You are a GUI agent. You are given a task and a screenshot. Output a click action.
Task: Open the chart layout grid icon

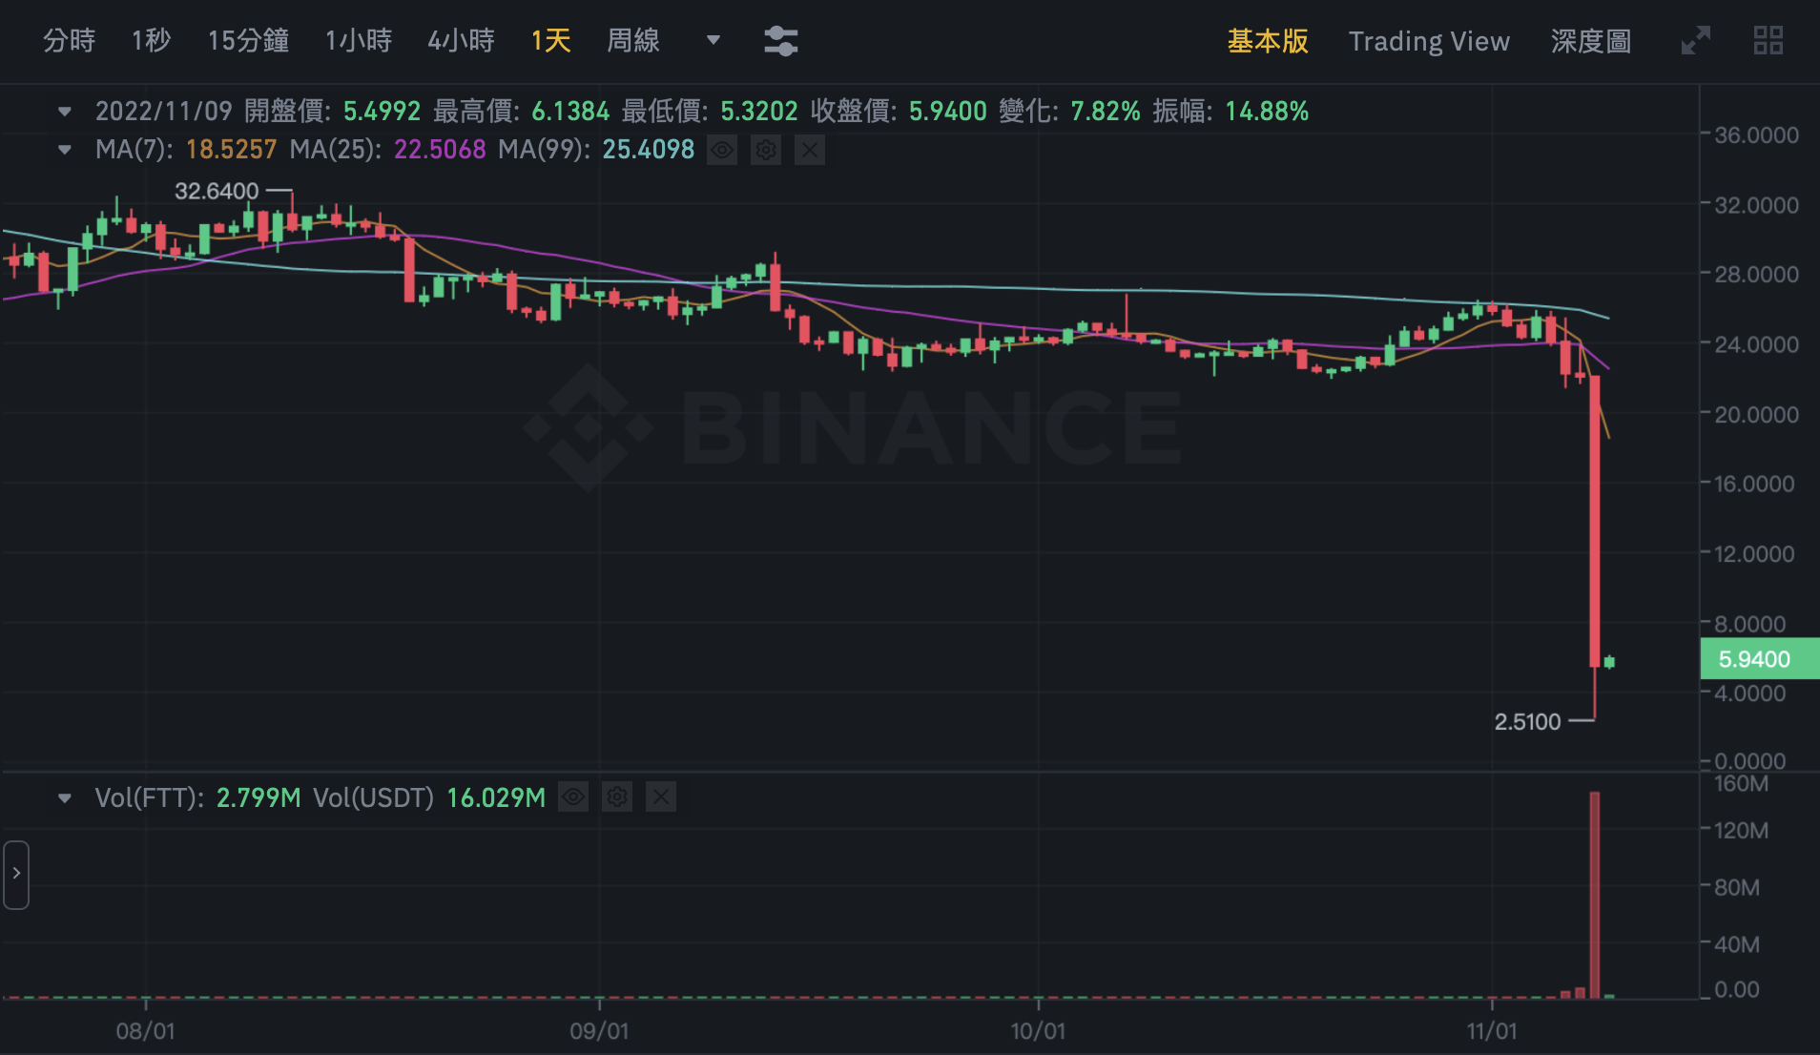click(1770, 40)
